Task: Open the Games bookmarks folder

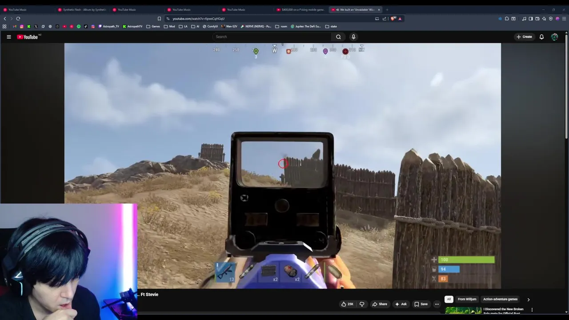Action: 153,26
